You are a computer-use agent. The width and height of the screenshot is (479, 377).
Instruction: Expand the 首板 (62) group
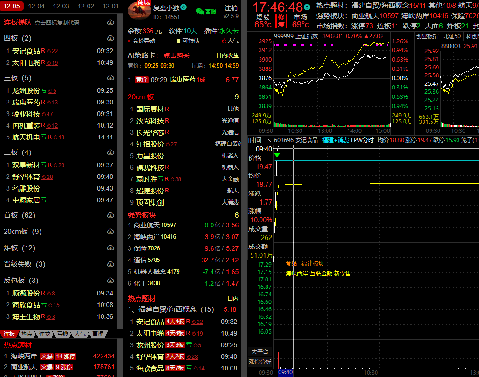[x=20, y=215]
